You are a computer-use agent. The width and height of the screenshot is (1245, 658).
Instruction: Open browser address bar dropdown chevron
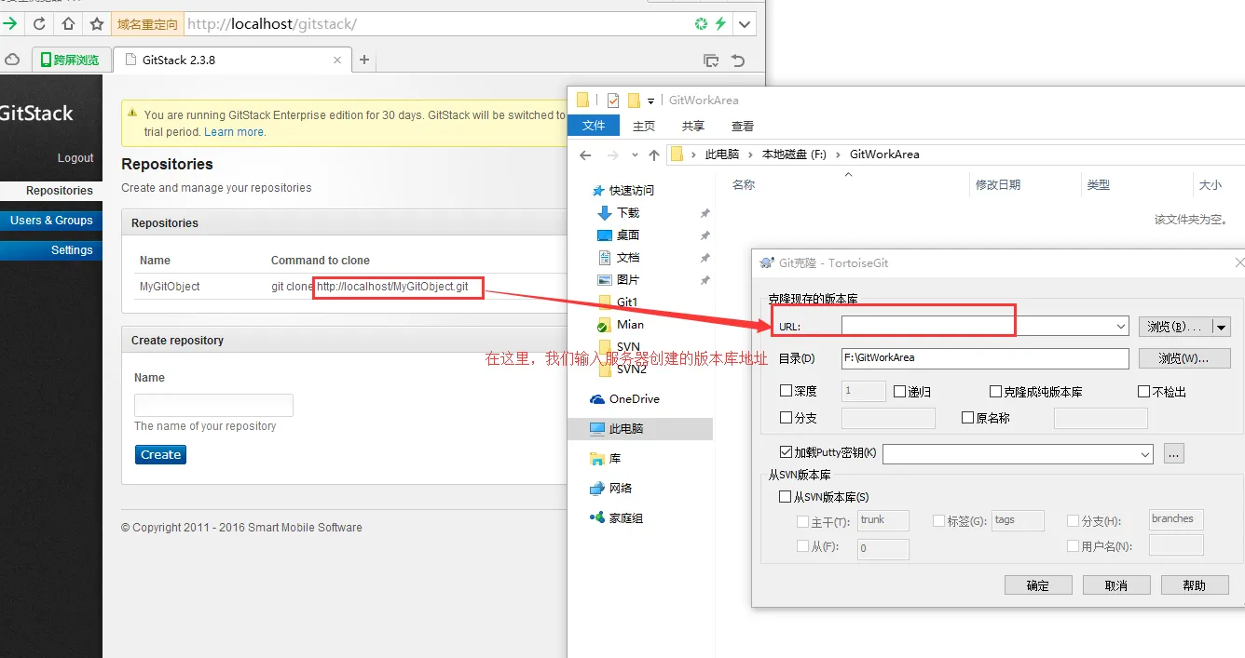[x=745, y=24]
